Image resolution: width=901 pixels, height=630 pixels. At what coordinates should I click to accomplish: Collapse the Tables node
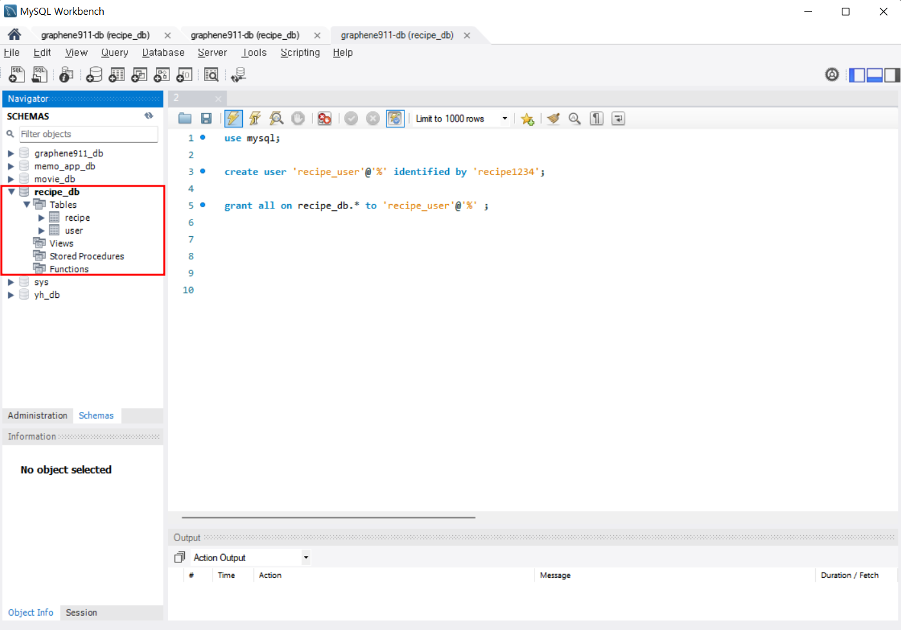click(x=26, y=205)
